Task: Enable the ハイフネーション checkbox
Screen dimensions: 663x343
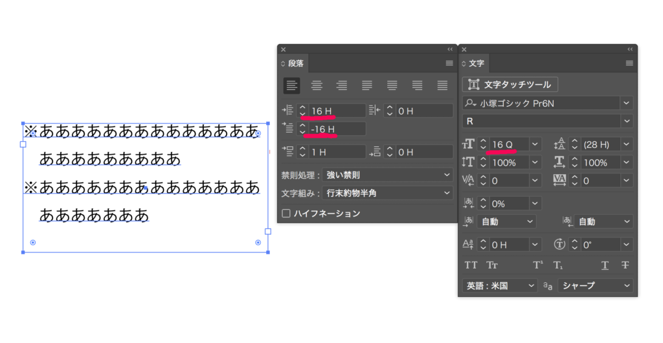Action: pos(286,214)
